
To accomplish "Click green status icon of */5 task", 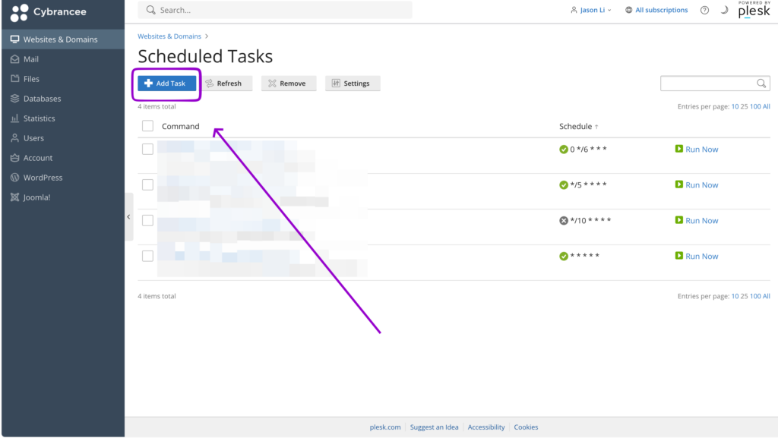I will coord(564,184).
